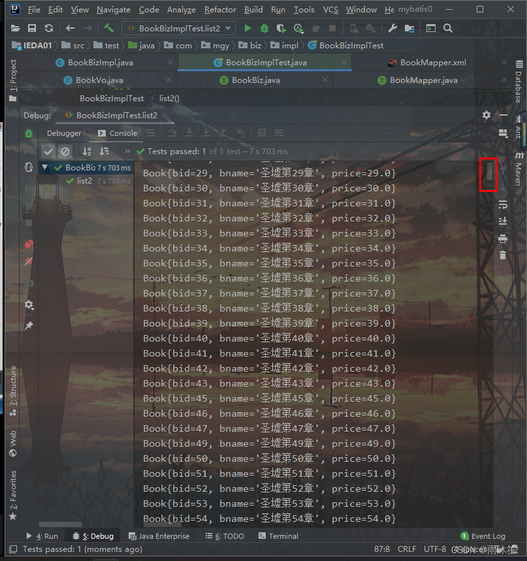
Task: Switch to BookMapper.xml editor tab
Action: point(433,63)
